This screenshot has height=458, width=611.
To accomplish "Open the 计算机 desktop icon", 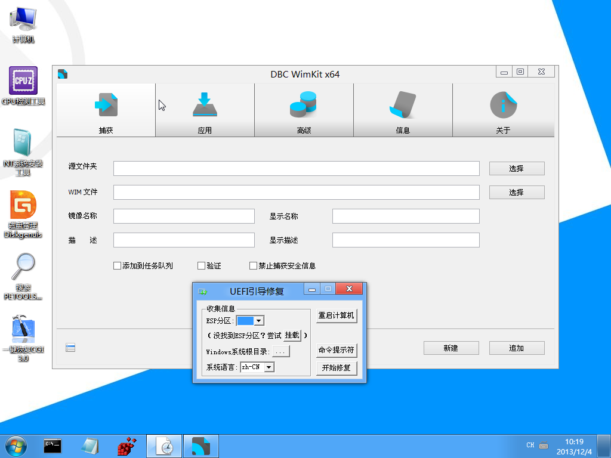I will click(23, 24).
